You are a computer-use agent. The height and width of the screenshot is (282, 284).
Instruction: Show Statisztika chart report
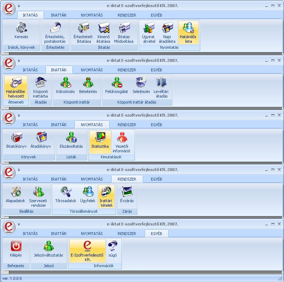100,142
